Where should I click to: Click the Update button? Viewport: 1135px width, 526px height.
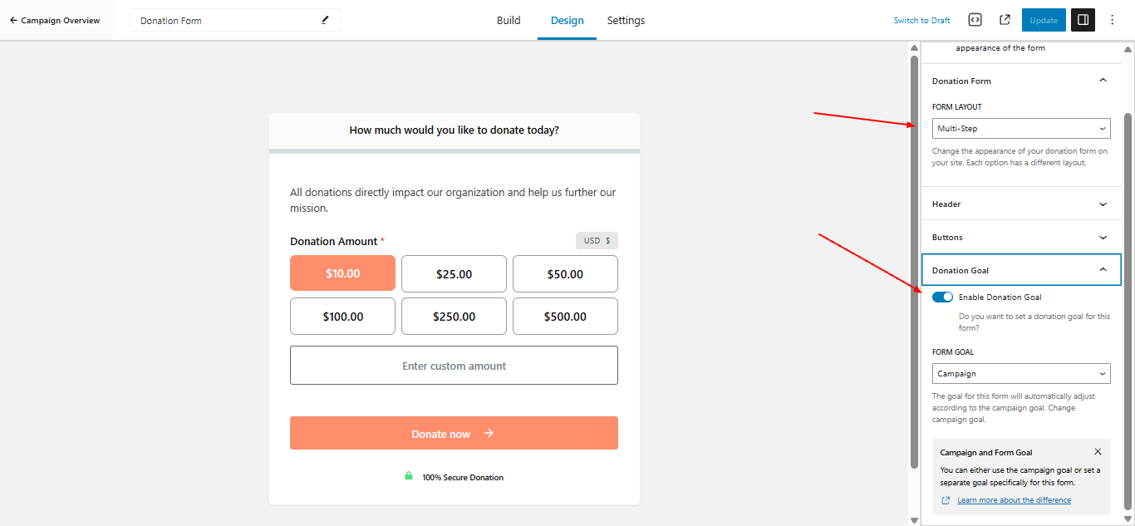1044,20
